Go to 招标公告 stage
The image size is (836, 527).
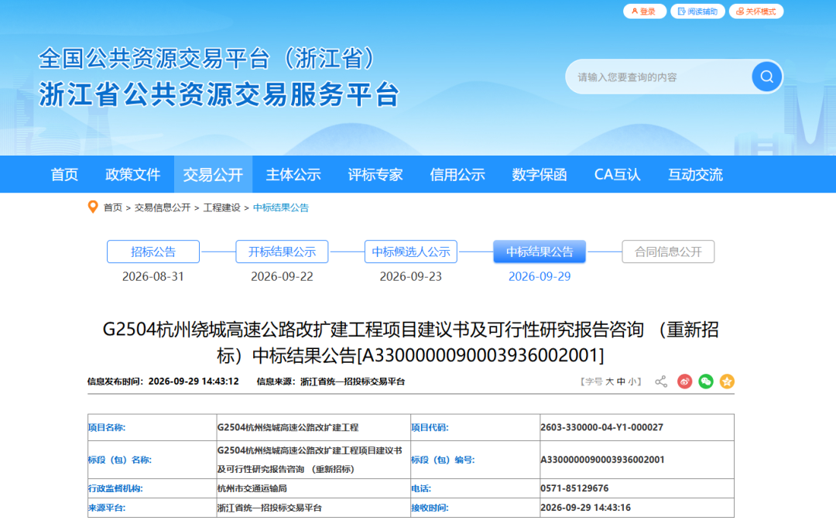point(153,252)
